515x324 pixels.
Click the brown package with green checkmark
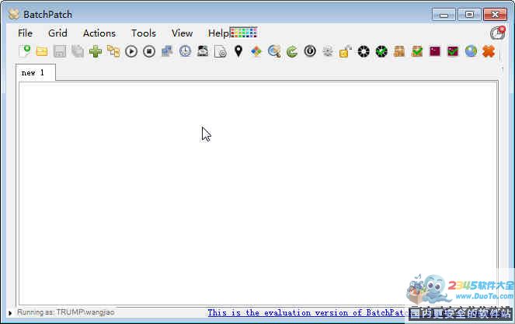(x=417, y=51)
